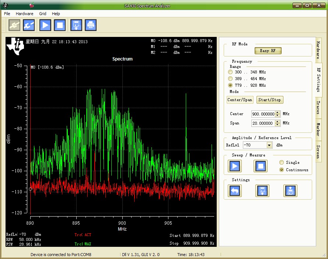
Task: Open the RefLvl dropdown
Action: [x=269, y=145]
